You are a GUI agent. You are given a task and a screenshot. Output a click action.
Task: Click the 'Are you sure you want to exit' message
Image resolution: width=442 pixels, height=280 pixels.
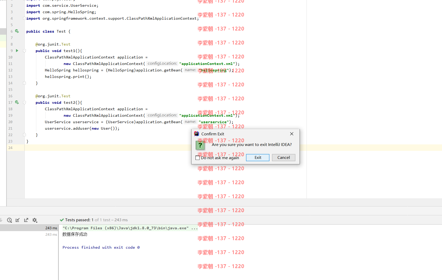tap(251, 145)
